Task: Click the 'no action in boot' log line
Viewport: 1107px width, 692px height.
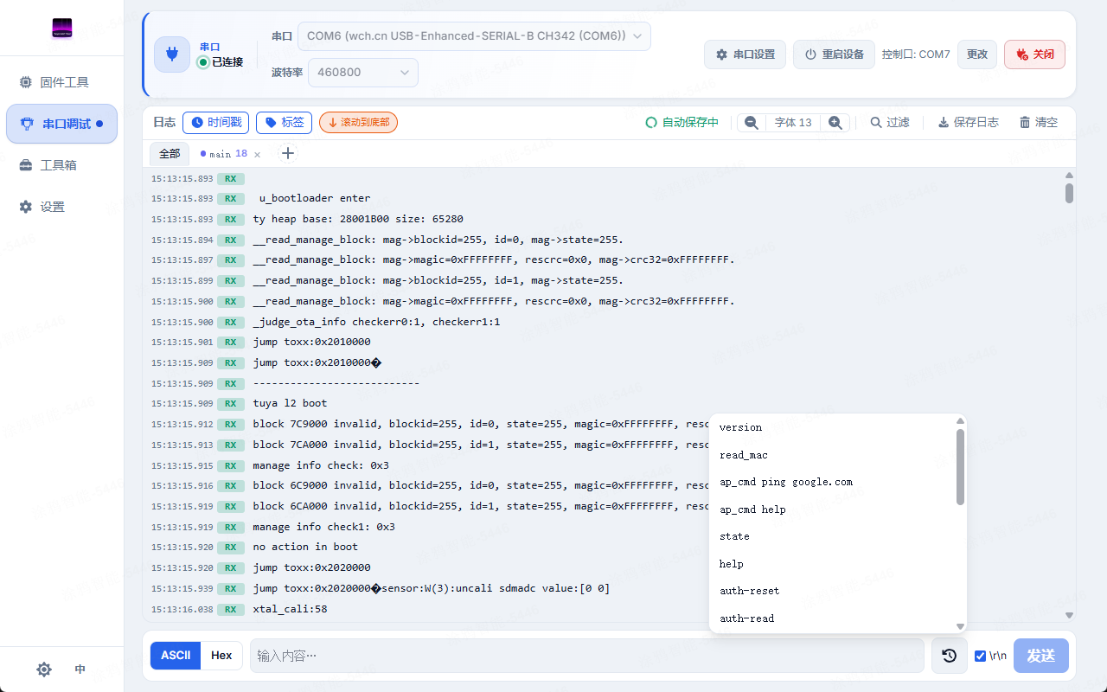Action: tap(305, 547)
